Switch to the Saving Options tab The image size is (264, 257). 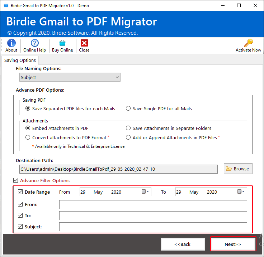click(x=20, y=60)
